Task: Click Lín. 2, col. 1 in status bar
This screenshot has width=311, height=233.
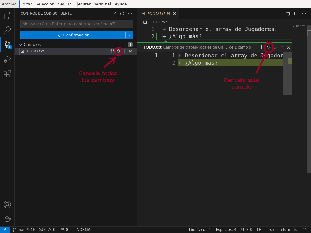Action: tap(200, 230)
